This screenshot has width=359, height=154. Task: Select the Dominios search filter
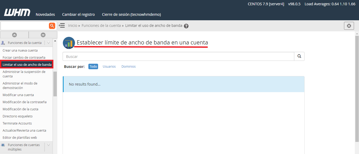tap(128, 67)
